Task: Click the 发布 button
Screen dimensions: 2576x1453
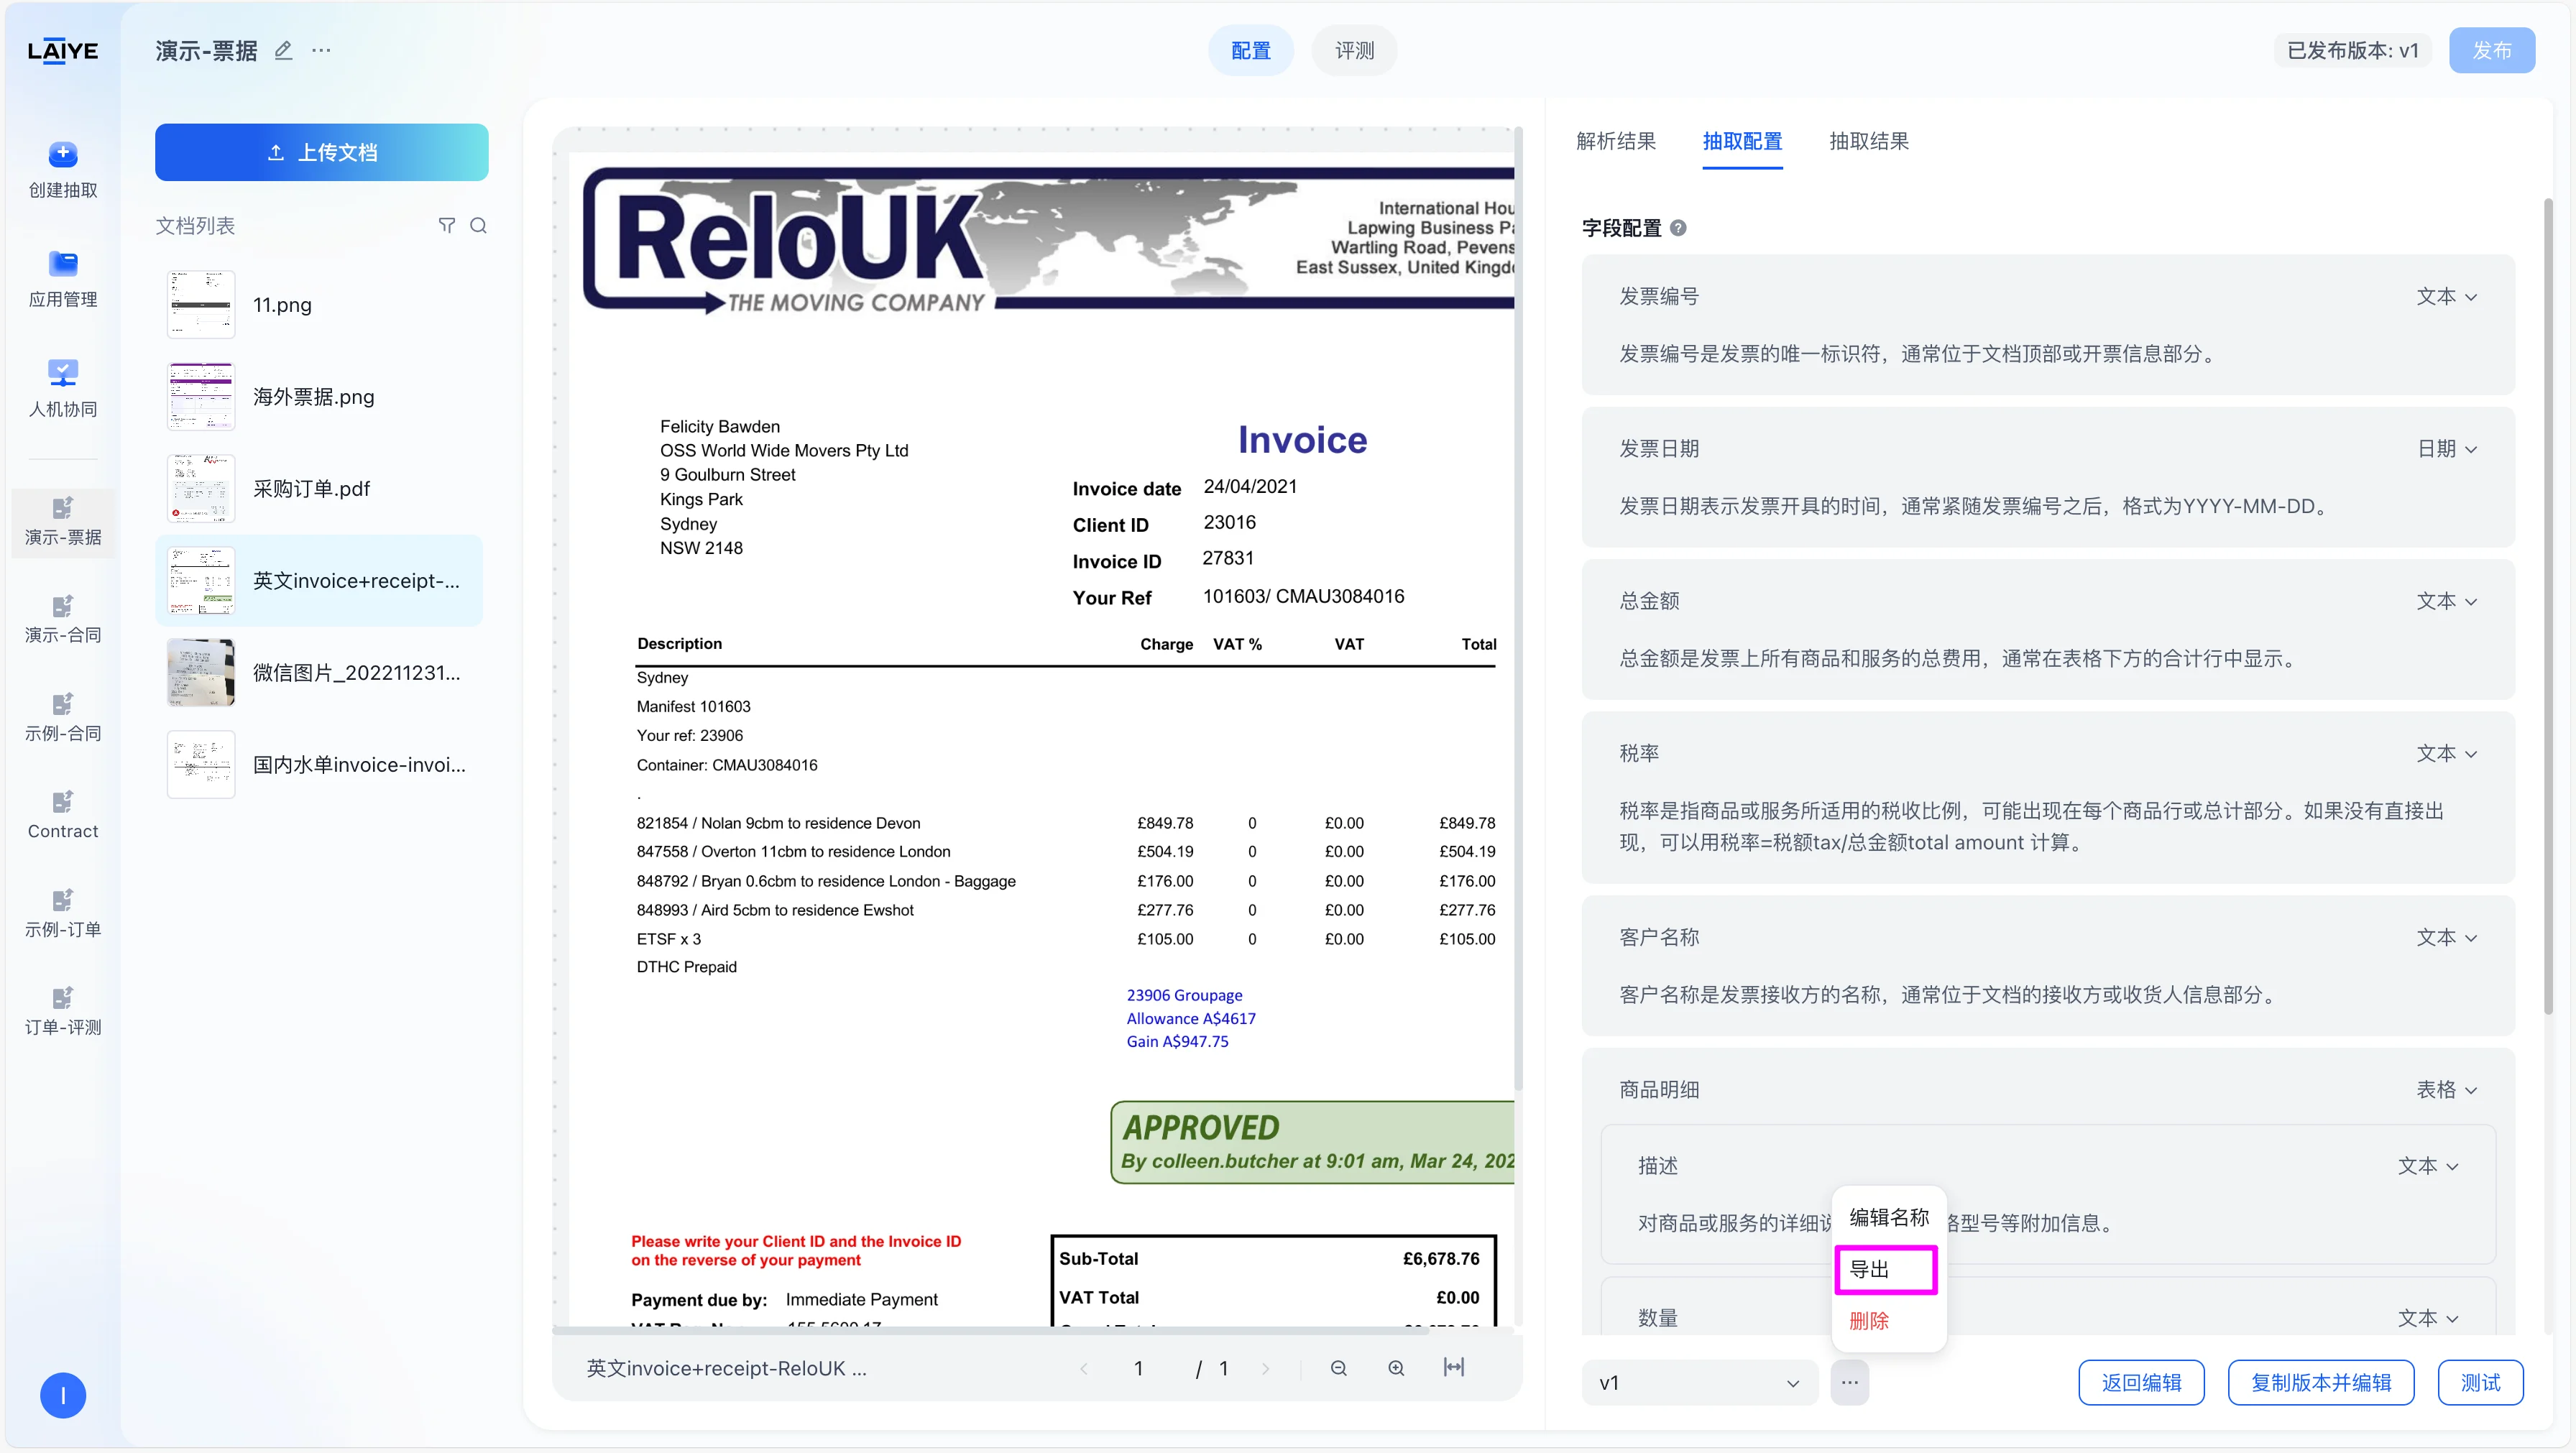Action: click(x=2491, y=50)
